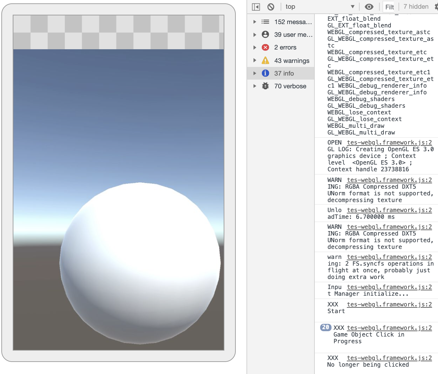Viewport: 438px width, 374px height.
Task: Click the 20 repeat-count badge
Action: (325, 328)
